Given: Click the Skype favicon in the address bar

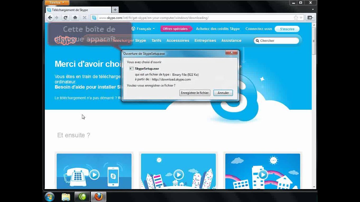Looking at the screenshot, I should (x=94, y=18).
